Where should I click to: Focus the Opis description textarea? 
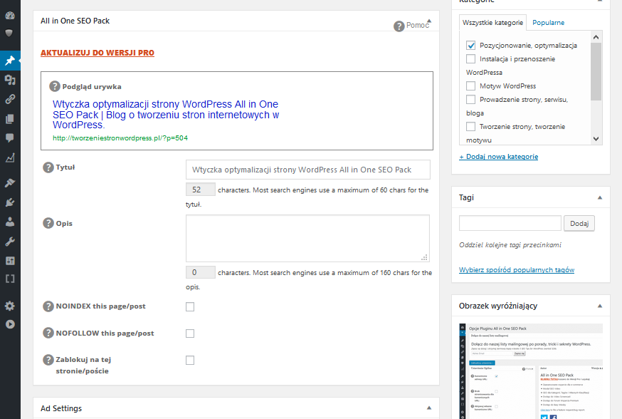(307, 238)
